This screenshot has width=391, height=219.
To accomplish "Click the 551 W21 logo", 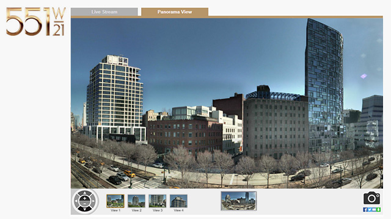I will coord(36,21).
